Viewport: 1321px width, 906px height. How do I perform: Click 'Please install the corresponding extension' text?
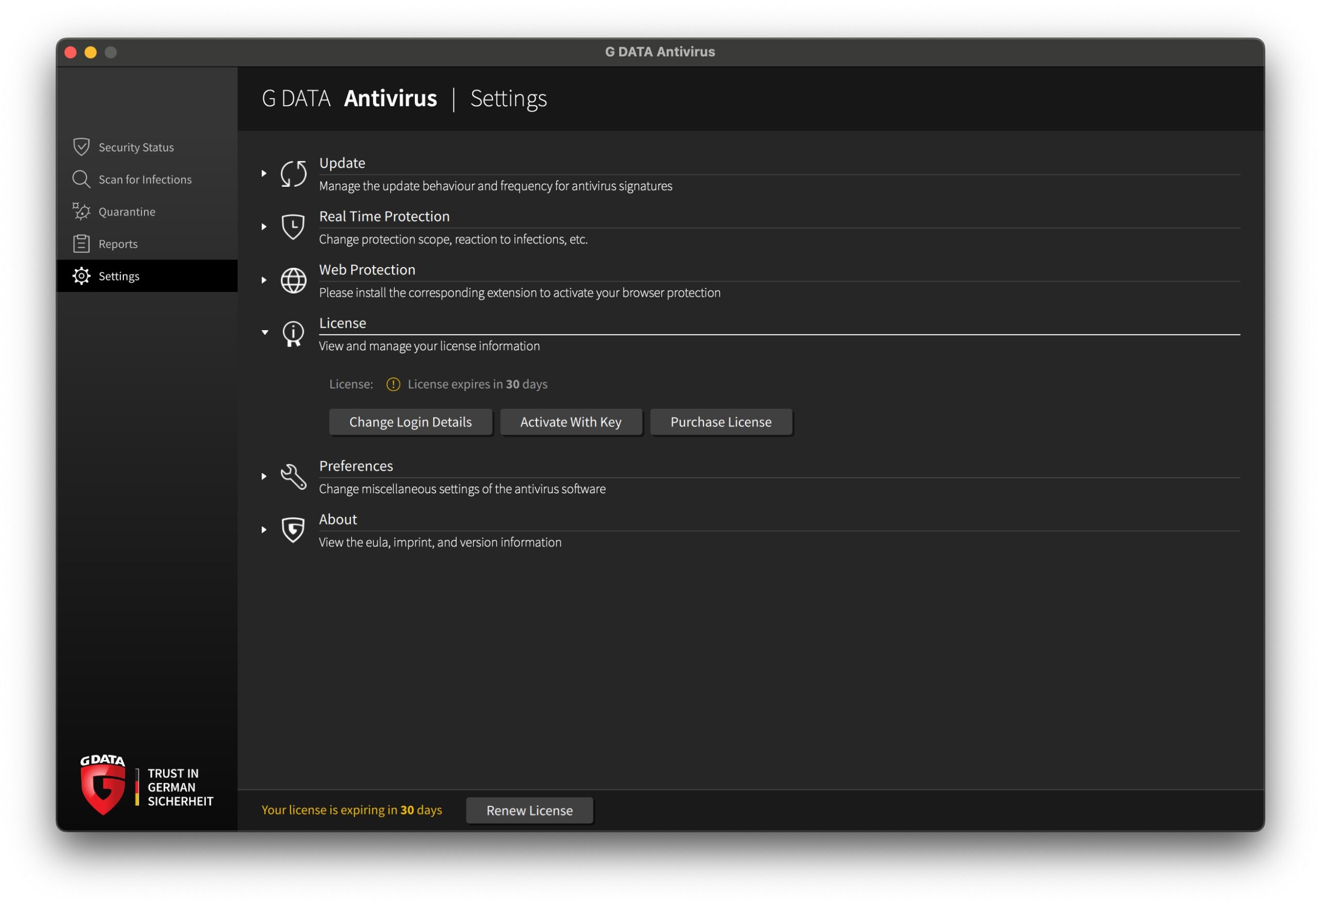click(x=520, y=293)
